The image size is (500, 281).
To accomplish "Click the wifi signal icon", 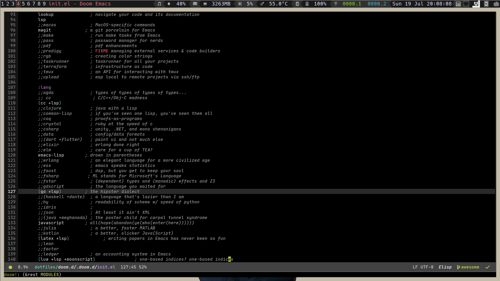I will pyautogui.click(x=336, y=4).
